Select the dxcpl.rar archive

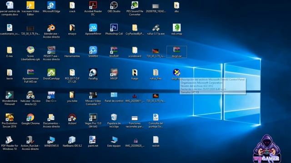(176, 52)
